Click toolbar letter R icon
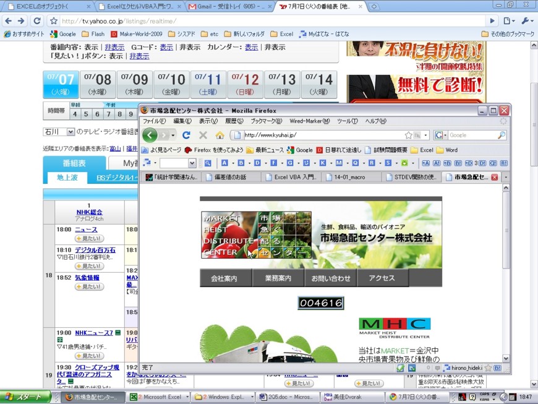Image resolution: width=538 pixels, height=404 pixels. [x=372, y=163]
